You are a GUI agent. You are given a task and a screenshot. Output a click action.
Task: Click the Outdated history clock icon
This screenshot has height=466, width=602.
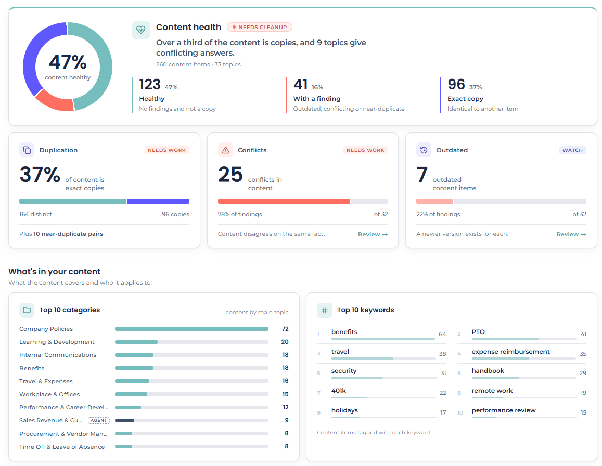[424, 150]
